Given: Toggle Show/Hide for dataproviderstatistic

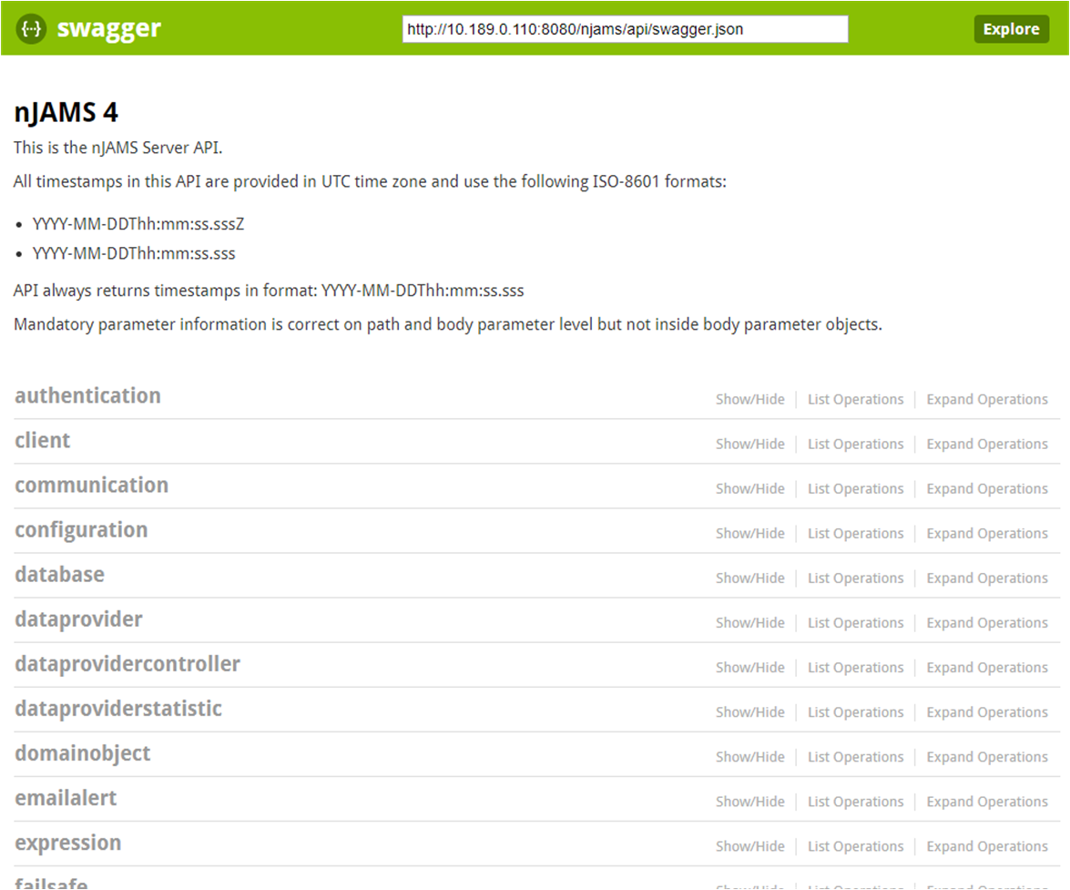Looking at the screenshot, I should (x=750, y=712).
